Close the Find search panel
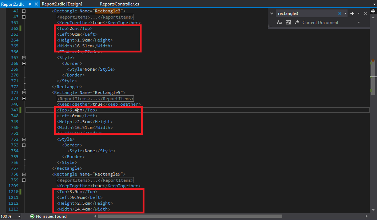Screen dimensions: 377x220 click(x=365, y=13)
